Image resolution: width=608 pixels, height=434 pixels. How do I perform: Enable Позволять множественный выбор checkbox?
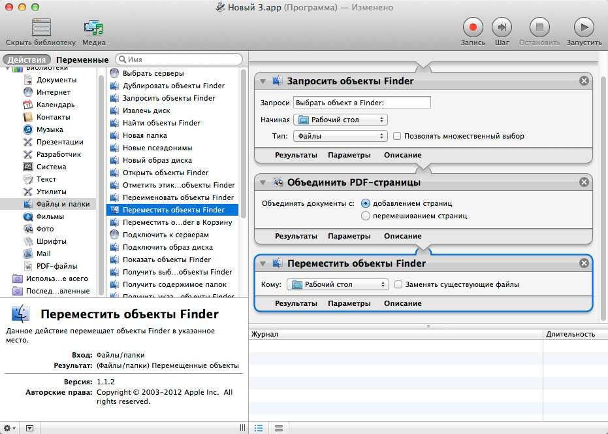(397, 137)
